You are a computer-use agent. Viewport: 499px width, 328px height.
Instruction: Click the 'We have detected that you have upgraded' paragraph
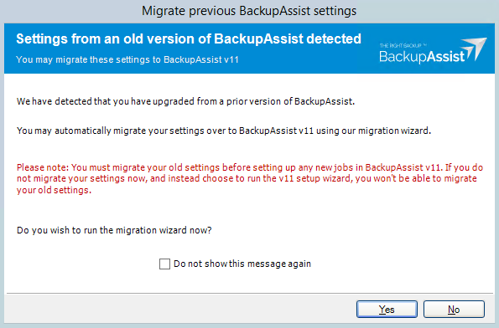pyautogui.click(x=185, y=101)
